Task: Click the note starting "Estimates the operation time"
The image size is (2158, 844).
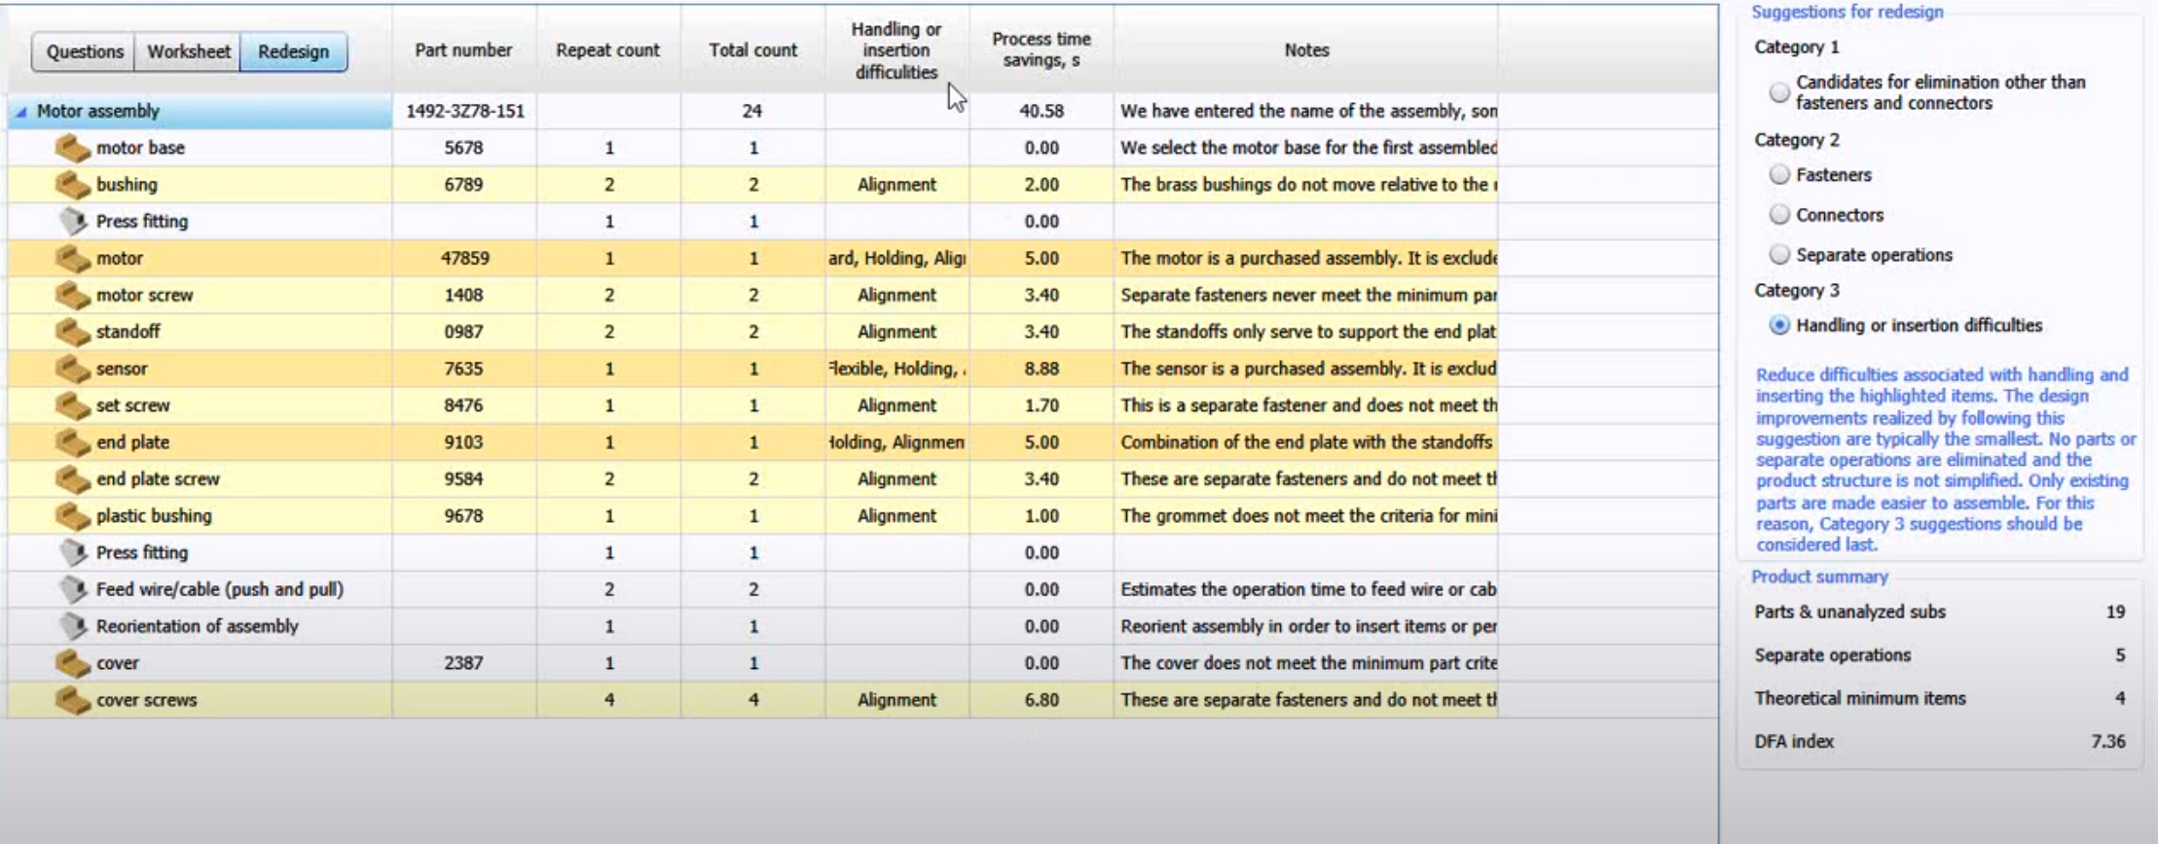Action: click(1308, 589)
